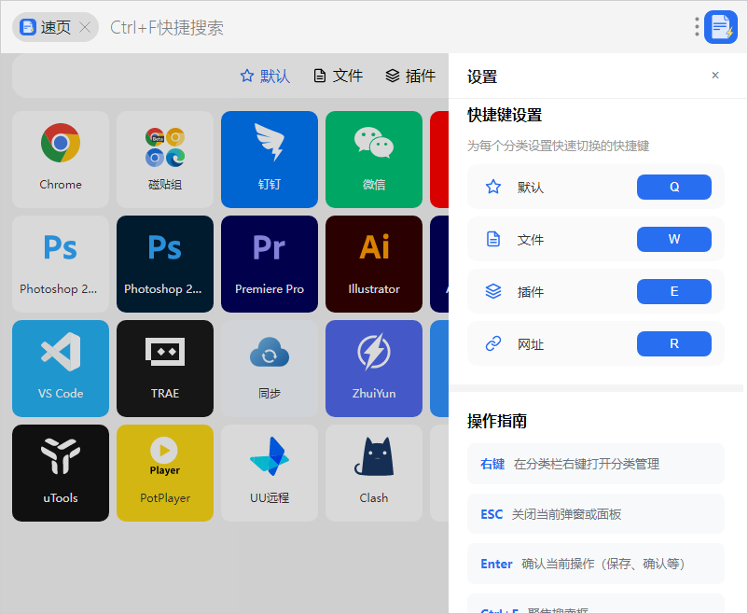This screenshot has height=614, width=748.
Task: Click the 为每个分类设置快速切换的快捷键 description
Action: [x=558, y=146]
